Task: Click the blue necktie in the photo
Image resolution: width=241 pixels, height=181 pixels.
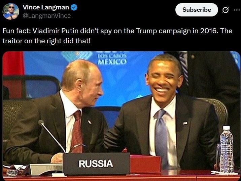Action: point(161,137)
